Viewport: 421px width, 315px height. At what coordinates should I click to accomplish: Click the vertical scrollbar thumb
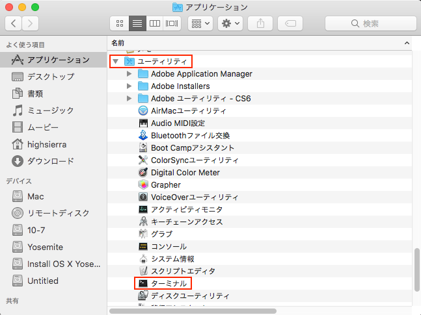coord(416,270)
